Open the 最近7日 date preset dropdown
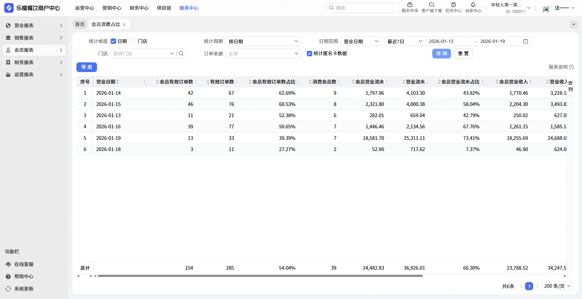The height and width of the screenshot is (299, 582). coord(405,41)
